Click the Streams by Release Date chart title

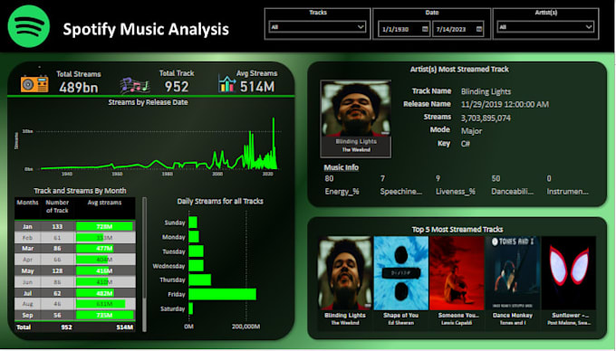148,102
